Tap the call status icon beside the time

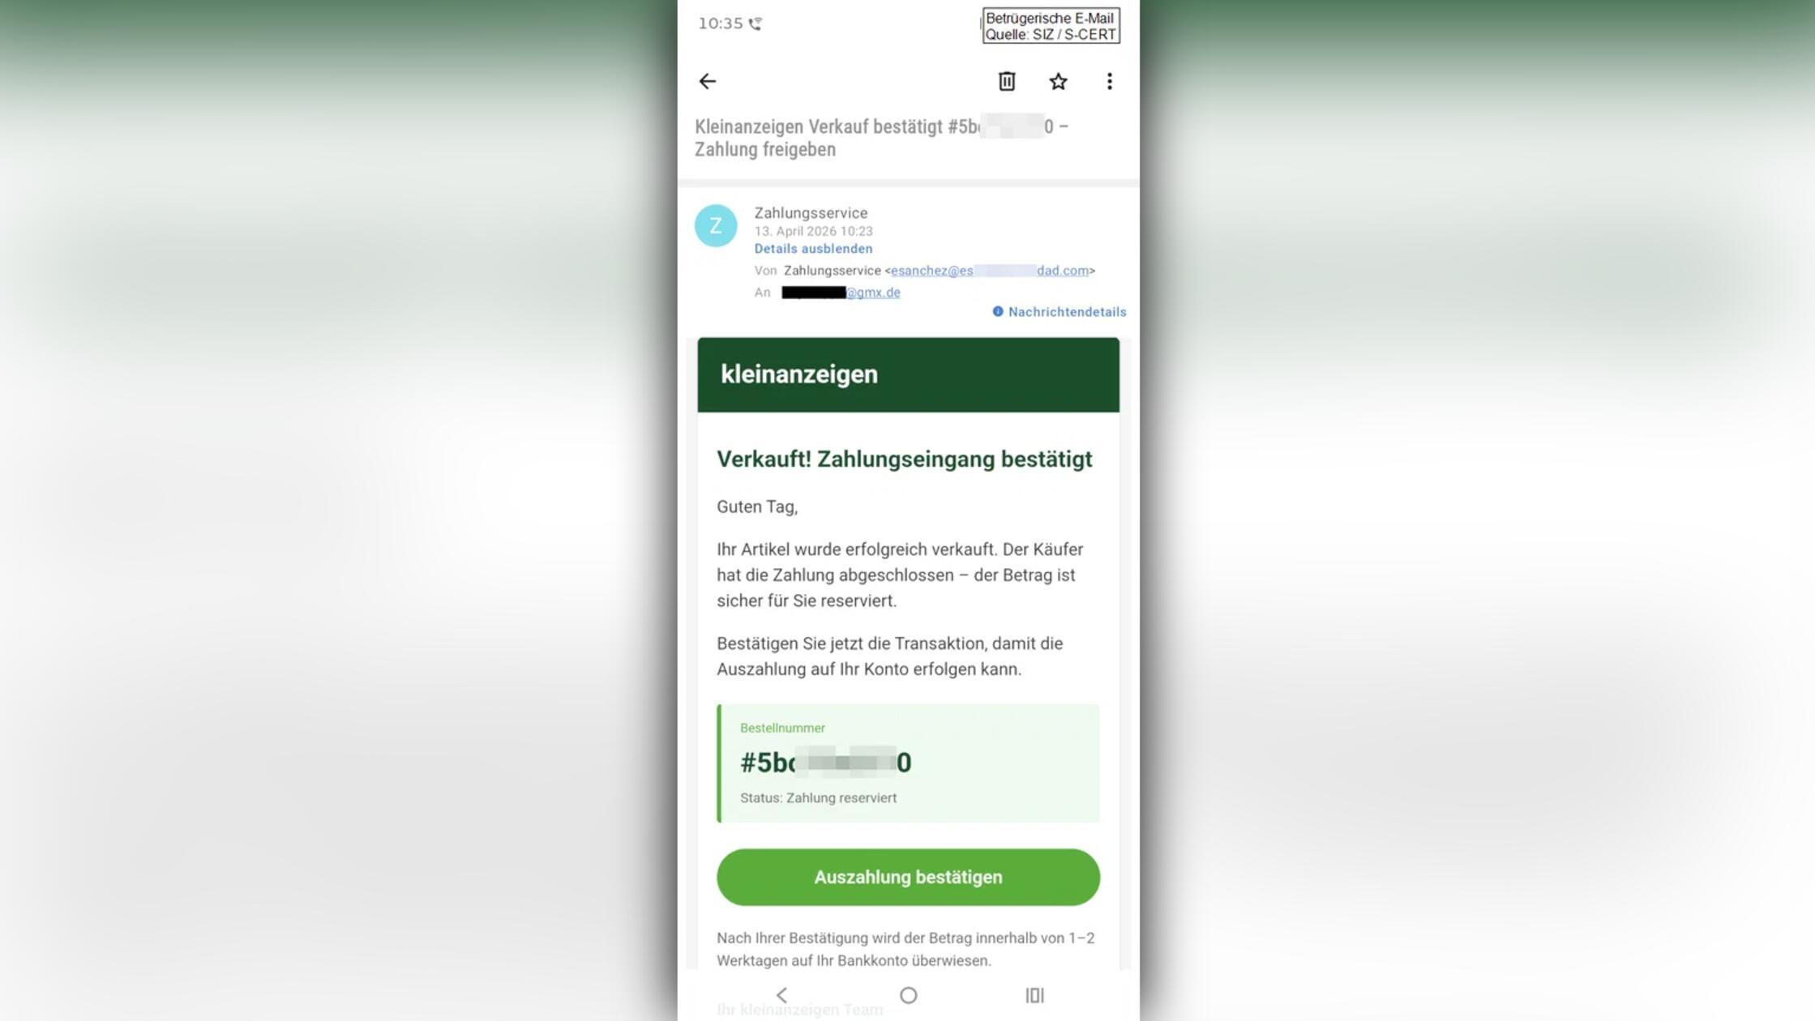tap(756, 23)
